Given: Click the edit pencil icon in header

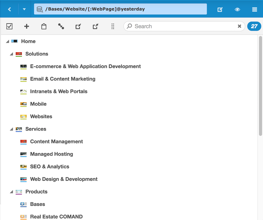Looking at the screenshot, I should click(220, 10).
